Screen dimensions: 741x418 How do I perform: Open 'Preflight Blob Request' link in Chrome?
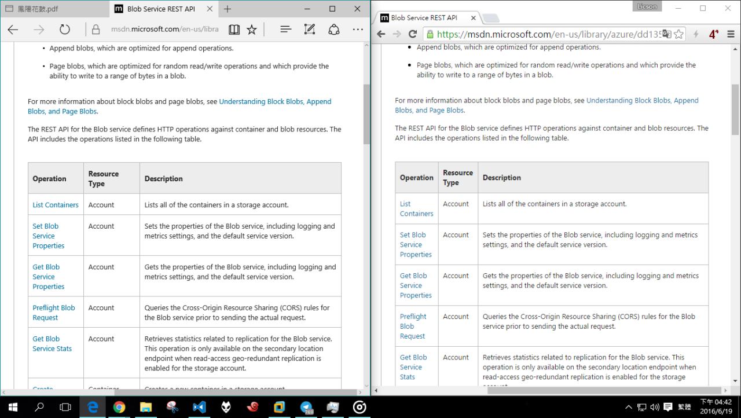[413, 326]
